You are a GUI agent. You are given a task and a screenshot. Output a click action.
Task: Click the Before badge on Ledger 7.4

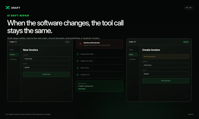point(67,42)
